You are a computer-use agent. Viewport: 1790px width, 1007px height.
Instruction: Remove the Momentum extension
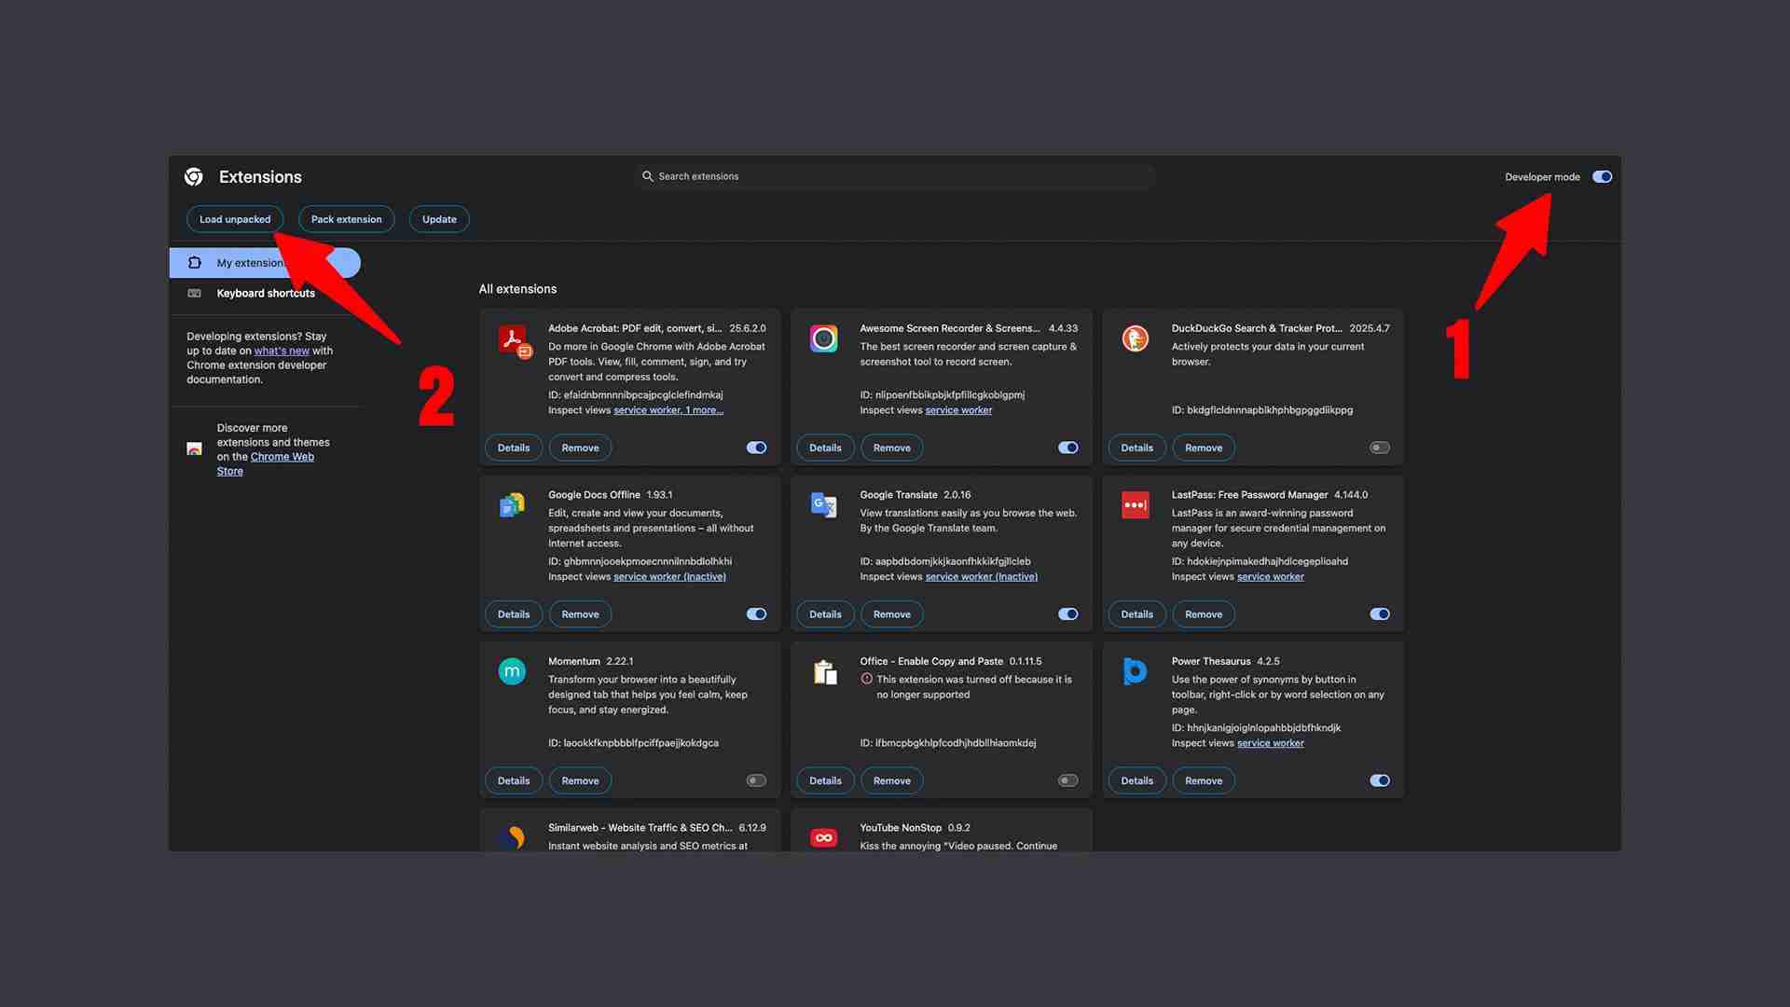pos(581,780)
